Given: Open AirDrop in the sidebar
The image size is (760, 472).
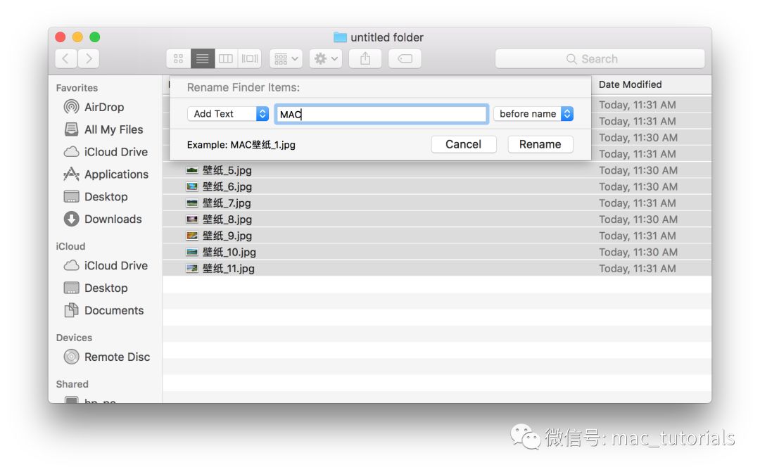Looking at the screenshot, I should 103,107.
